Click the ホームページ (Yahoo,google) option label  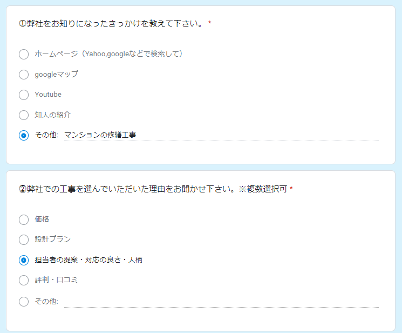tap(108, 54)
